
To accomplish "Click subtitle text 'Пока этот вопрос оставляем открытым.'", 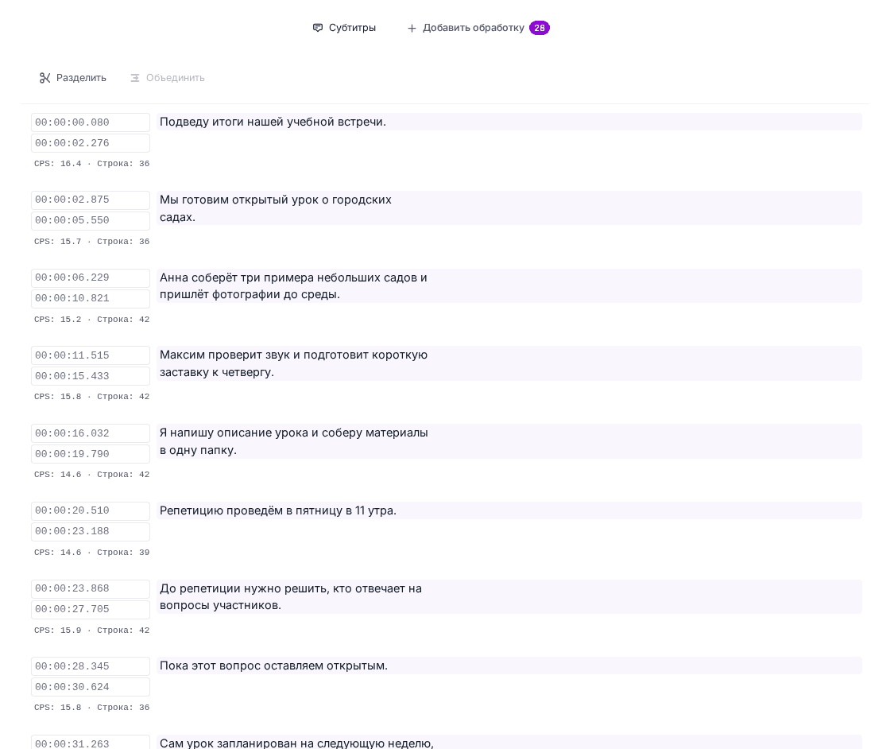I will (x=509, y=666).
